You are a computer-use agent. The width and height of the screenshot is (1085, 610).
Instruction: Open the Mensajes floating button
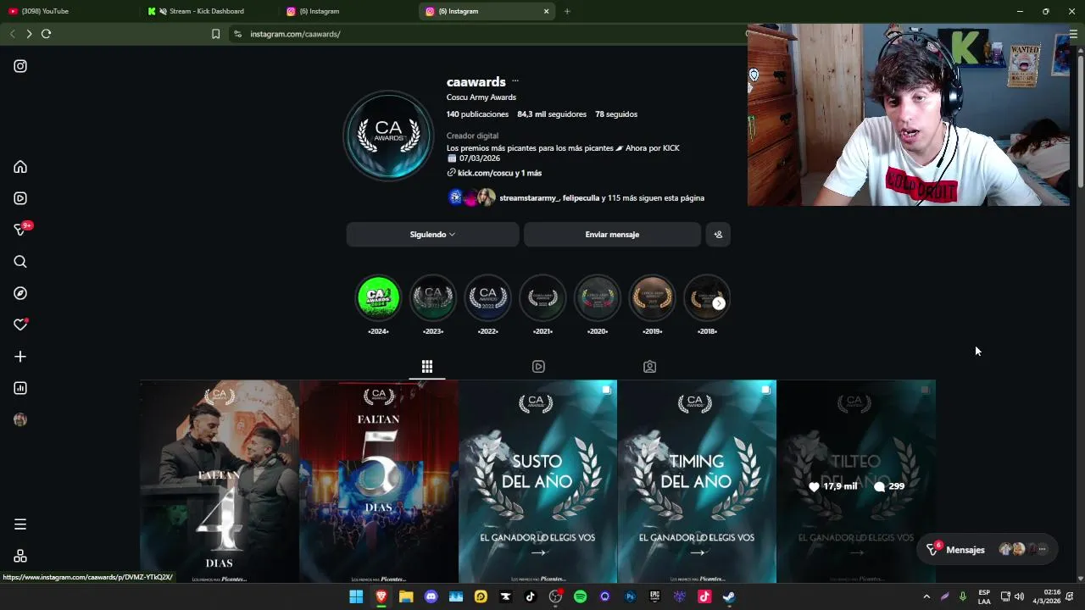coord(988,550)
